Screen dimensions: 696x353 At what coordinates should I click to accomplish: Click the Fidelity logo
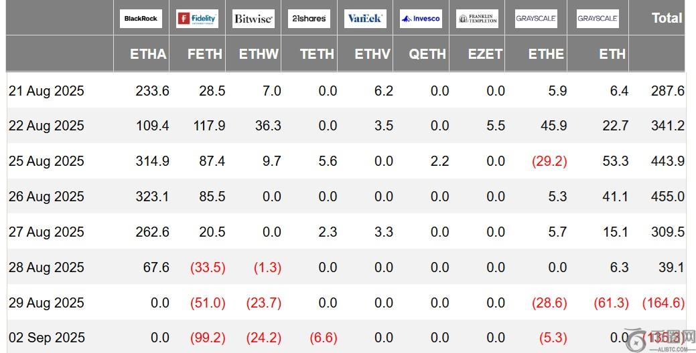[197, 19]
